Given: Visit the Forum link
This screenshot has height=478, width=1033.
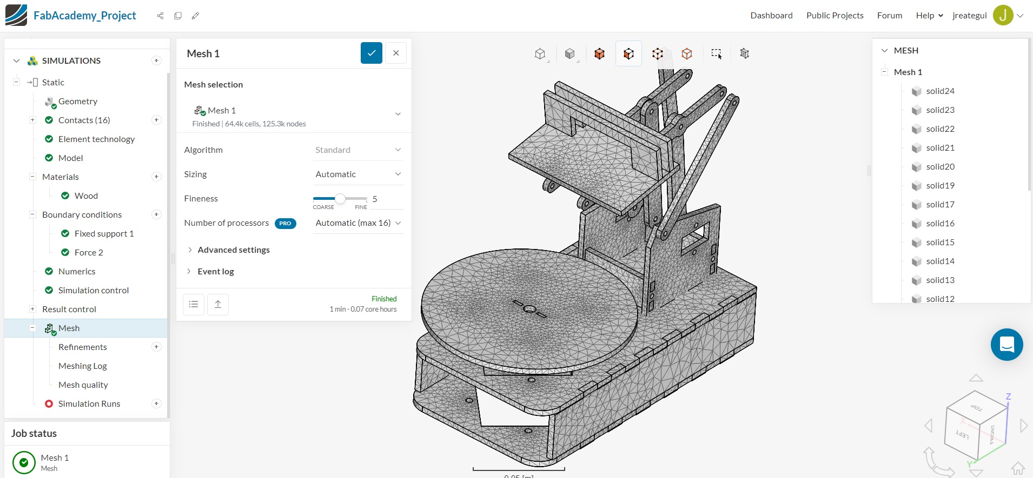Looking at the screenshot, I should coord(890,15).
